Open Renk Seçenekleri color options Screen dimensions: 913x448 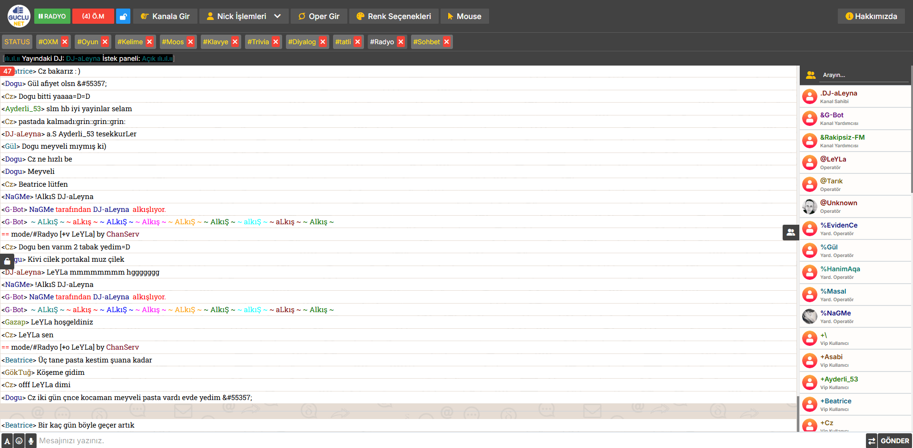coord(393,16)
